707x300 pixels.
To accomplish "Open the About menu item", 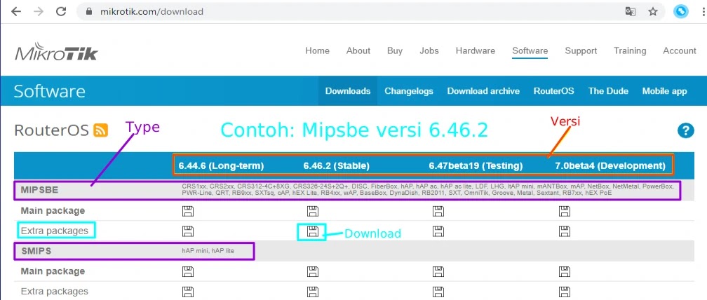I will click(x=358, y=51).
